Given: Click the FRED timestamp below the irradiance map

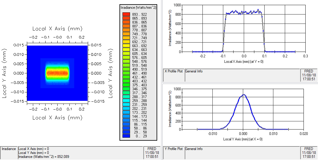Looking at the screenshot, I should point(152,152).
